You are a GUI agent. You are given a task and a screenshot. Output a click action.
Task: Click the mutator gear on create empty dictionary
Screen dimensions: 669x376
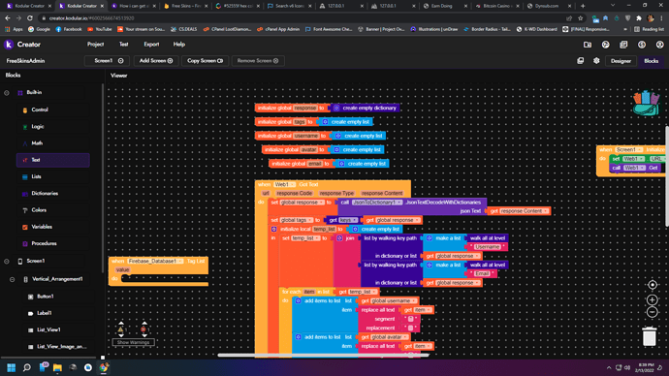(x=336, y=108)
